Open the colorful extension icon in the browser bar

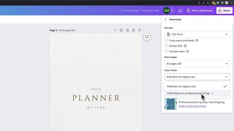click(x=214, y=3)
